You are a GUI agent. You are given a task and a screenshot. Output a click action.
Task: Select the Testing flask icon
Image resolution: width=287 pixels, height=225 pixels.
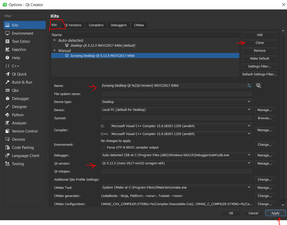tap(7, 164)
